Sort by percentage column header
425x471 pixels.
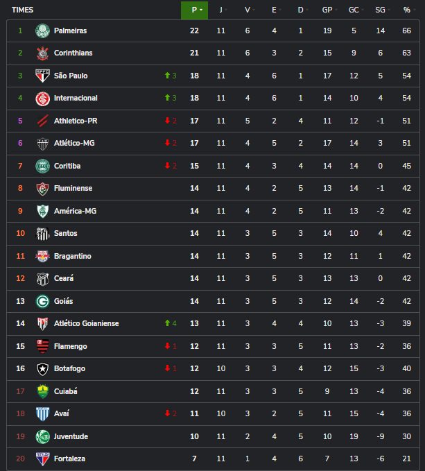tap(407, 10)
